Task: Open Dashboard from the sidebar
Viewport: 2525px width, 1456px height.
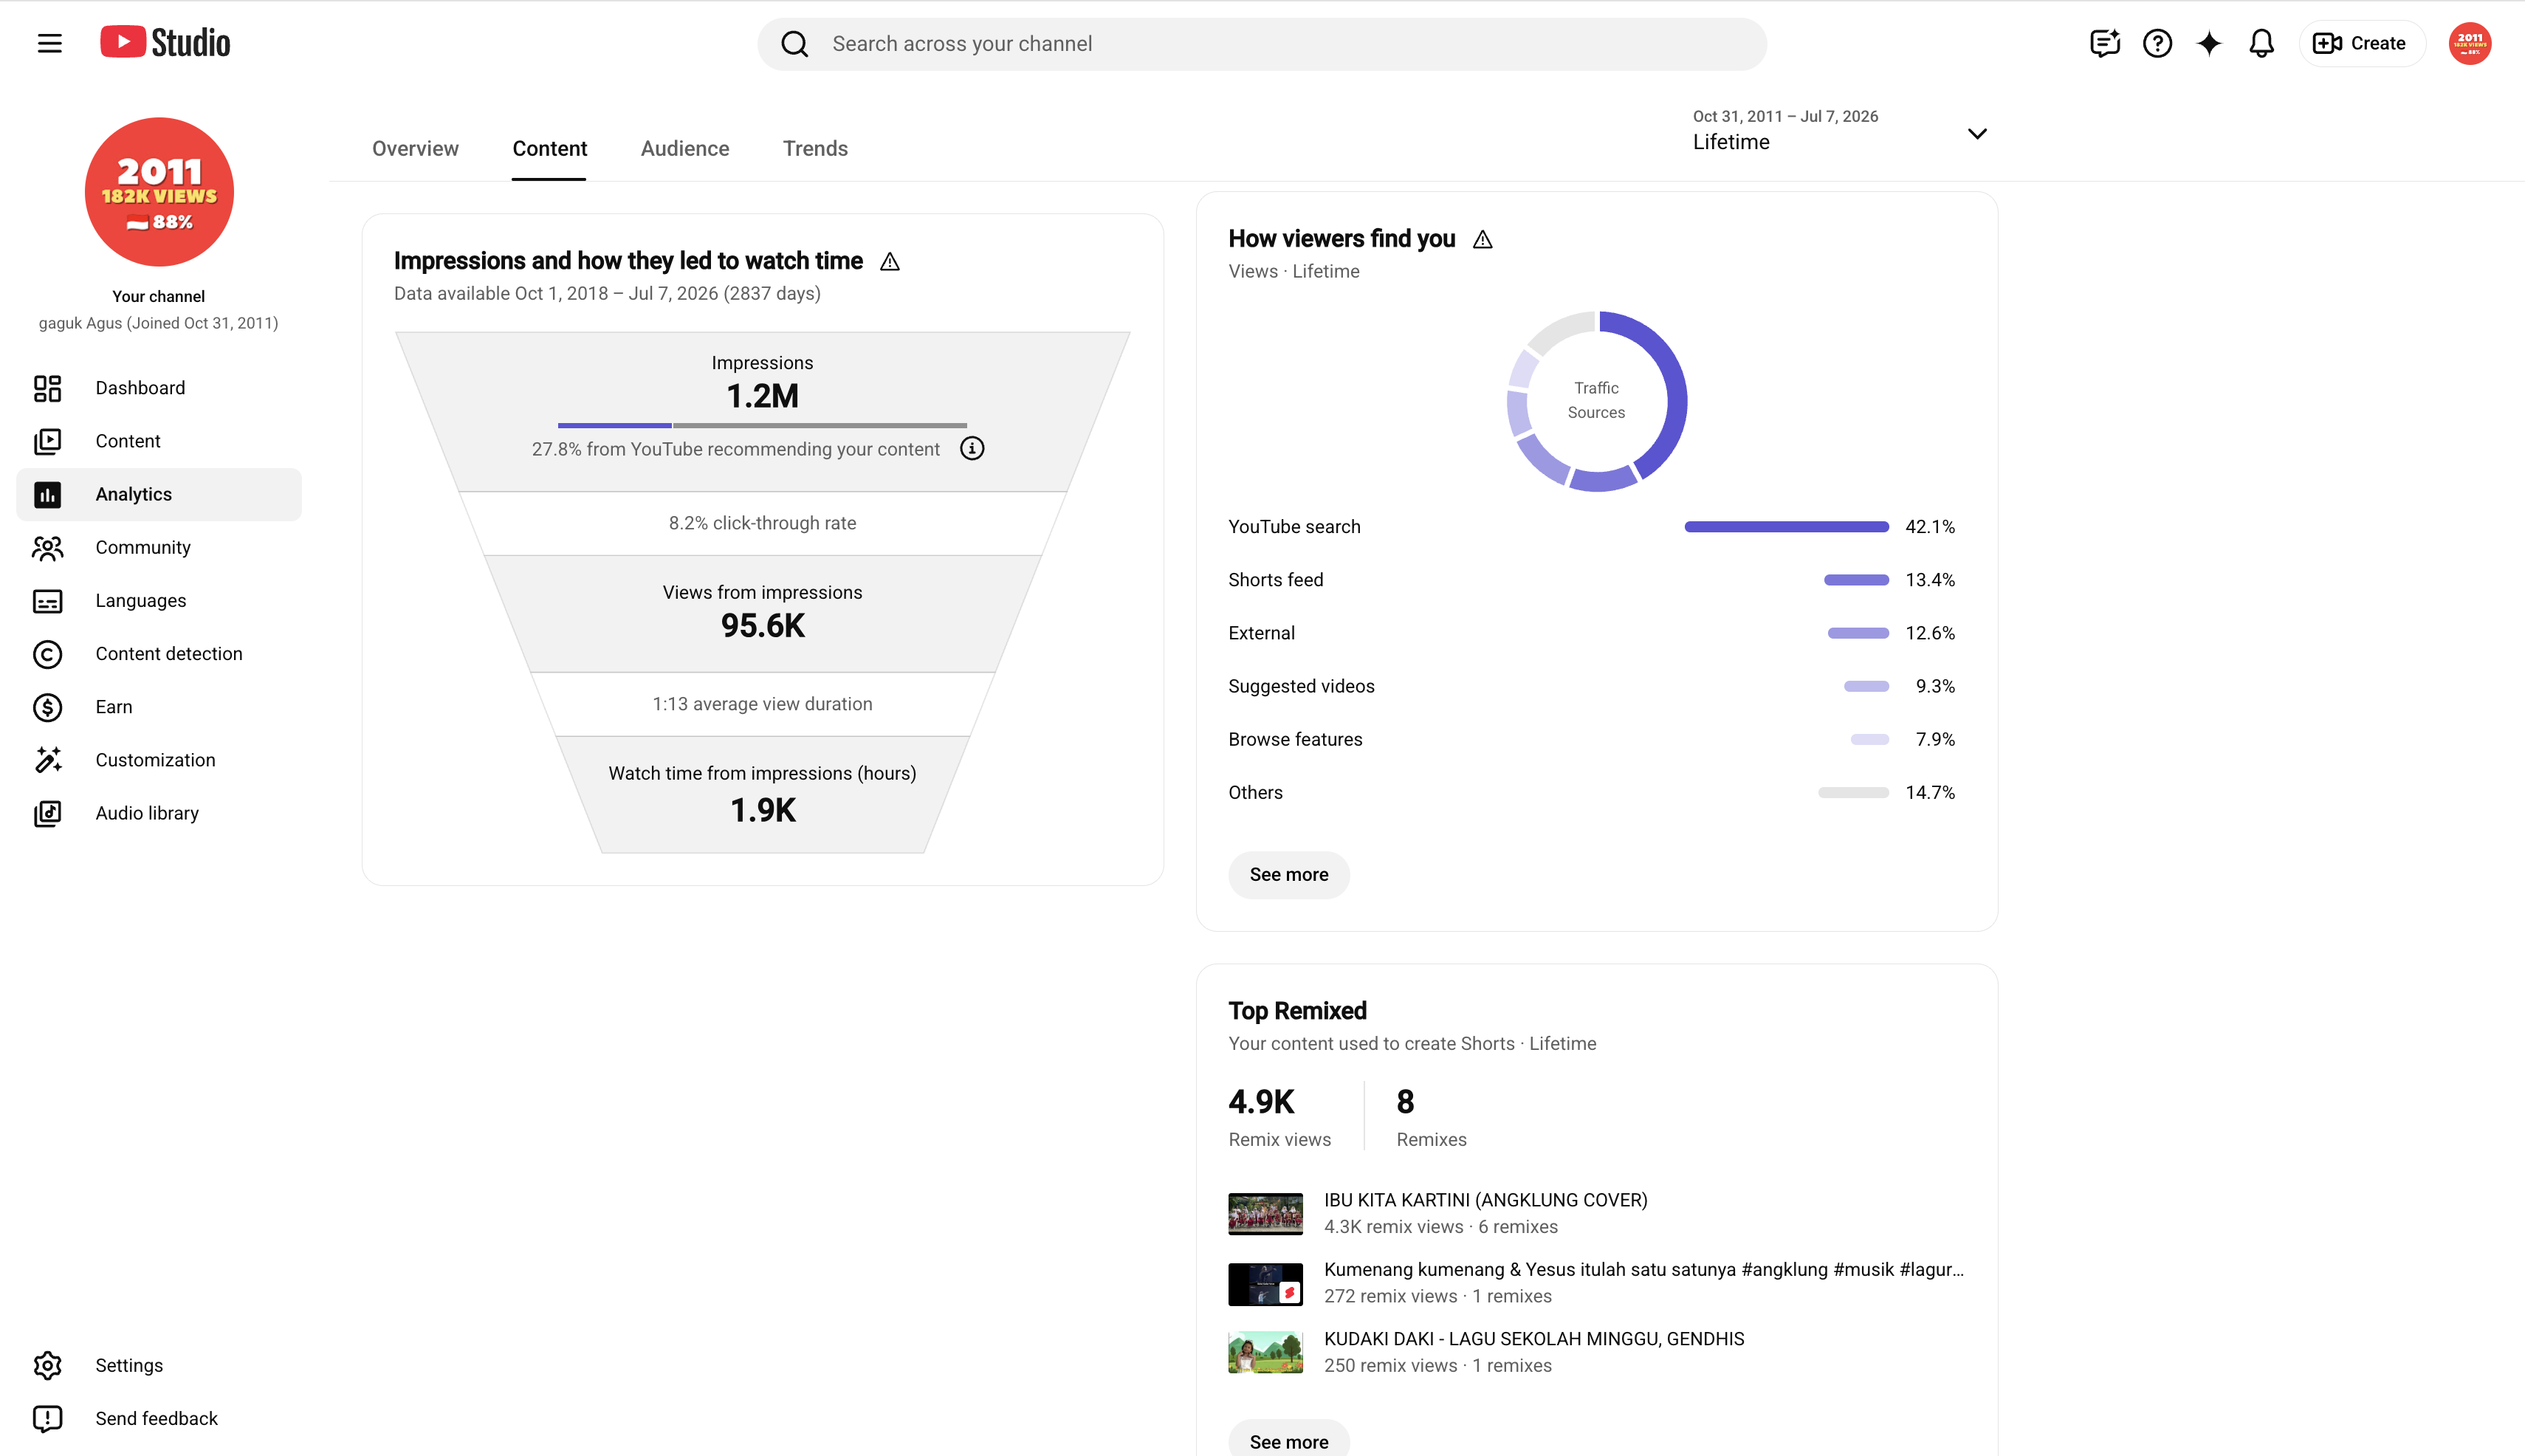Action: (x=159, y=388)
